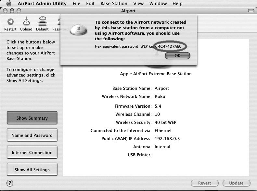
Task: Click the Restart toolbar icon
Action: tap(10, 22)
